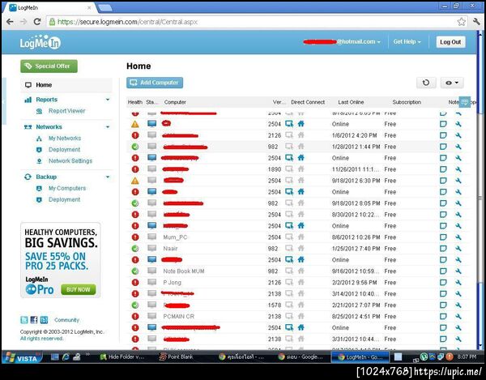
Task: Click the Log Out button
Action: (450, 42)
